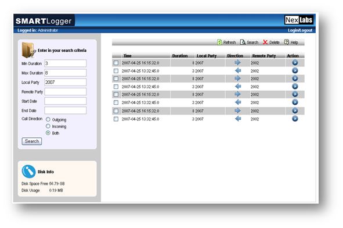The image size is (343, 228).
Task: Tick the checkbox in the second table row
Action: coord(116,71)
